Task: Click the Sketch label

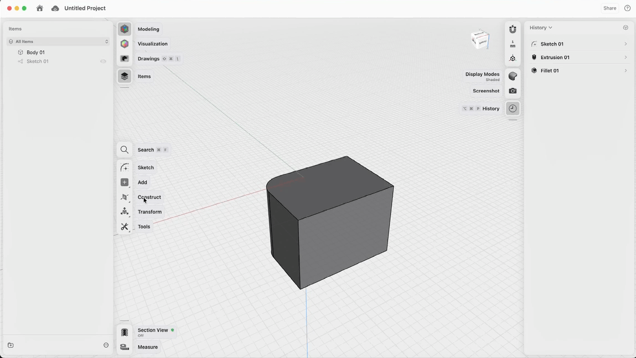Action: pos(146,167)
